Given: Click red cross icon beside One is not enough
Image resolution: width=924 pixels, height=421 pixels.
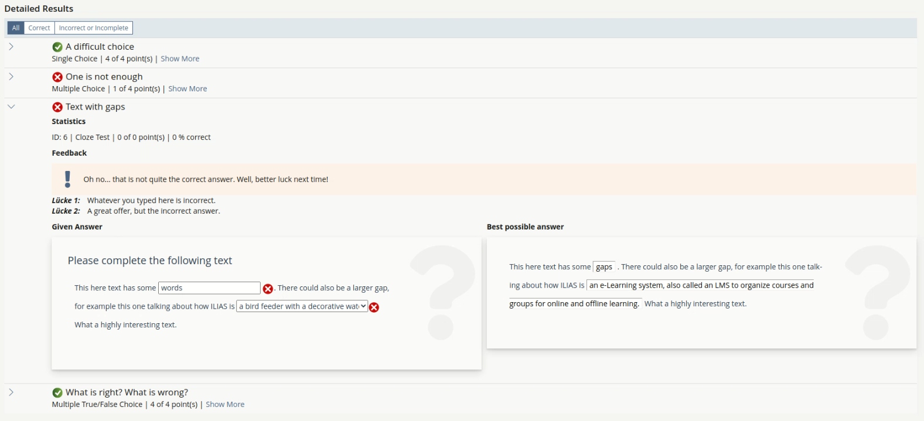Looking at the screenshot, I should pyautogui.click(x=57, y=77).
